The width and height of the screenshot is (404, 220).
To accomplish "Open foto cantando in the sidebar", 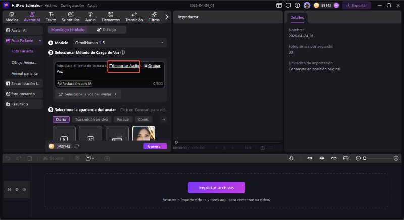I will (x=23, y=94).
